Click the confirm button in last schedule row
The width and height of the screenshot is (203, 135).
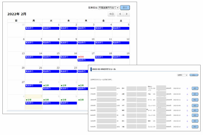tap(195, 126)
